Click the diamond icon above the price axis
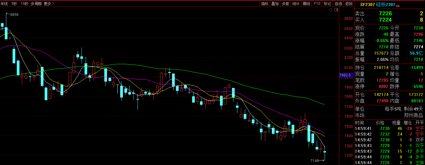This screenshot has height=165, width=425. [331, 10]
